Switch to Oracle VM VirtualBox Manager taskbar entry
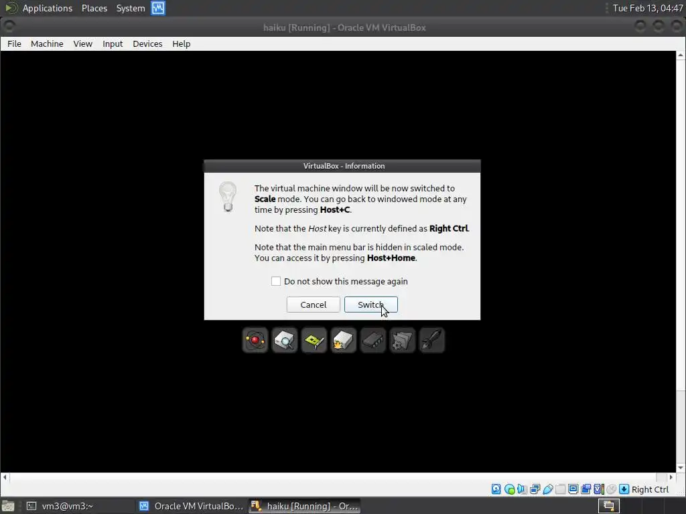The image size is (686, 514). pos(191,506)
